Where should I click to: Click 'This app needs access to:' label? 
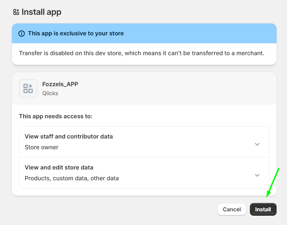coord(56,116)
